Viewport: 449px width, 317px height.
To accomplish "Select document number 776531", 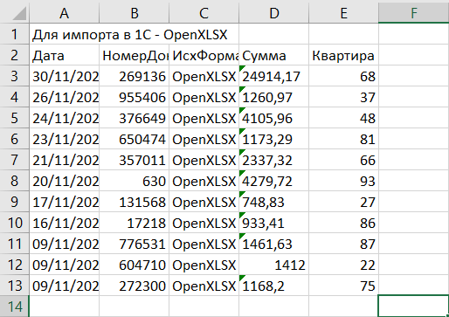I will pos(134,244).
